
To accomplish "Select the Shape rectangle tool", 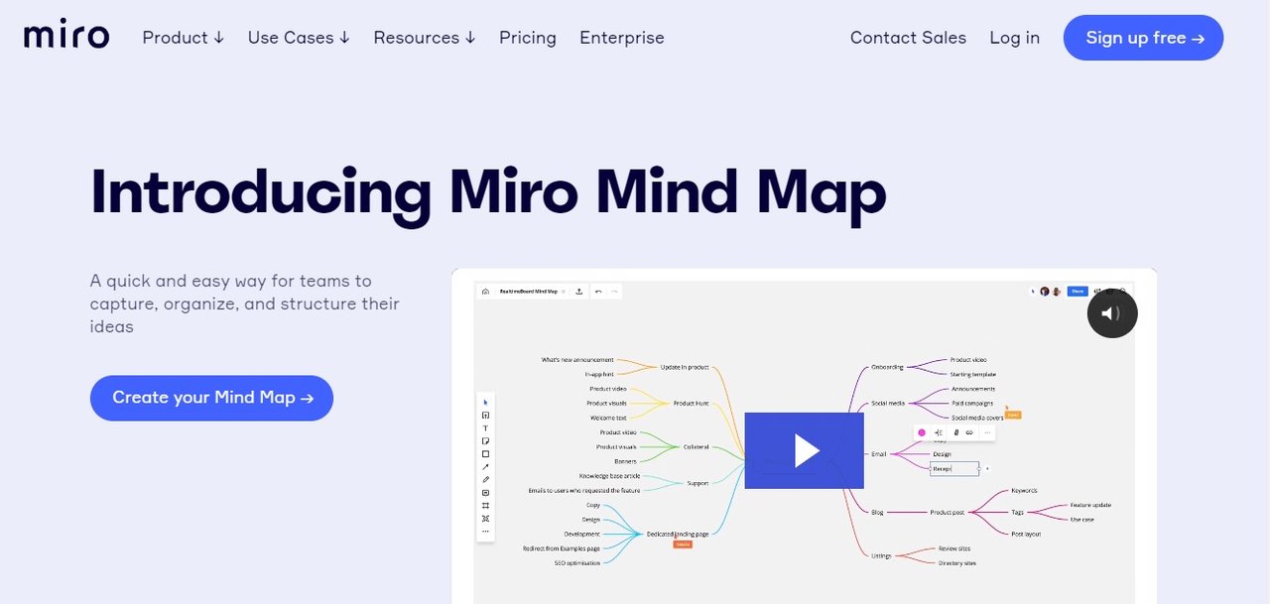I will pyautogui.click(x=485, y=453).
